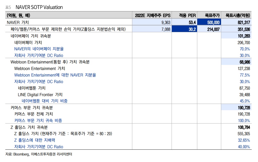The width and height of the screenshot is (258, 162).
Task: Click the value 127,238
Action: click(x=244, y=68)
